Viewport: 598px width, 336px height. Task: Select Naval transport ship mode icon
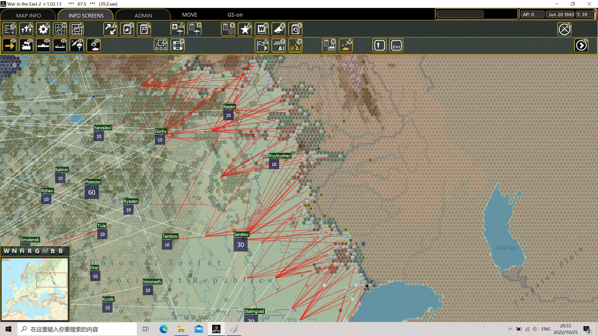pyautogui.click(x=43, y=46)
